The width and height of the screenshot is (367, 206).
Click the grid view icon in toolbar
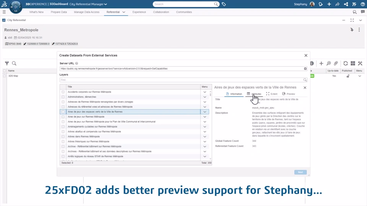[x=353, y=63]
